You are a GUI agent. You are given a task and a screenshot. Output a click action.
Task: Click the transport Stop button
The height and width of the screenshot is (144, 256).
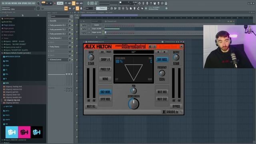51,3
